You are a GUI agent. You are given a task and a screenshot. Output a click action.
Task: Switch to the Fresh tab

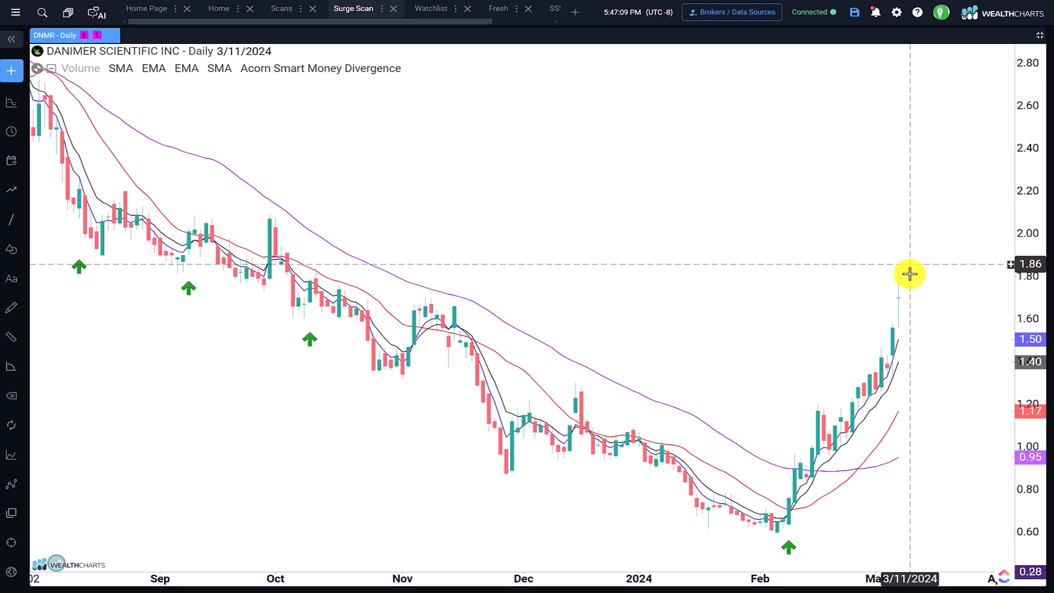(x=498, y=8)
